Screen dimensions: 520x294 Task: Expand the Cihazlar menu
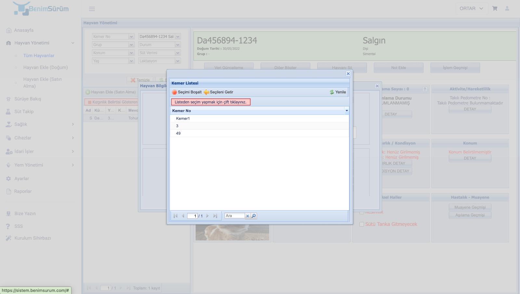(x=41, y=138)
